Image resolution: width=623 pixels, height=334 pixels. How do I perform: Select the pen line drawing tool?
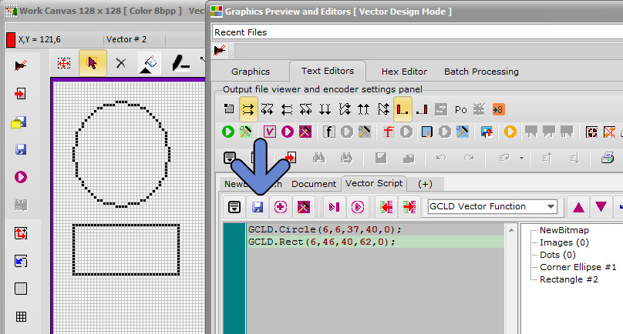pyautogui.click(x=180, y=63)
